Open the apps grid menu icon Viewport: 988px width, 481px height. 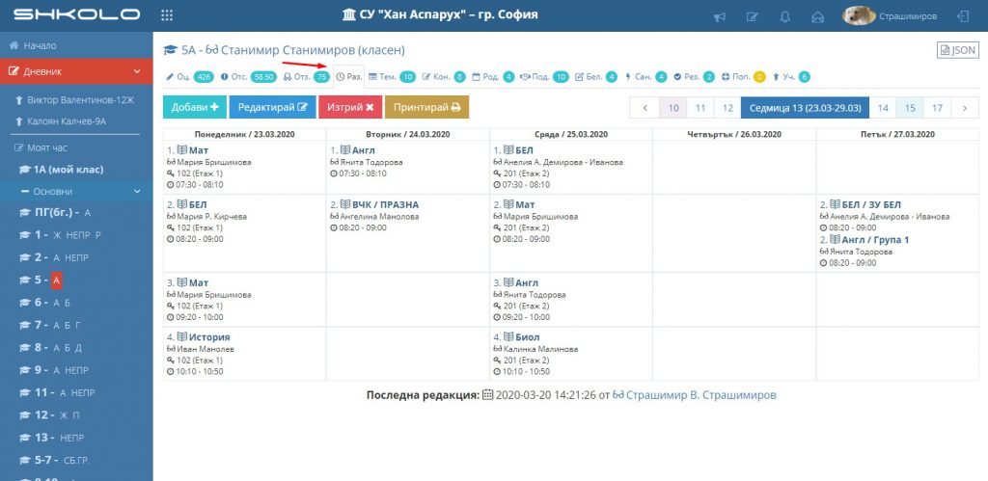point(167,15)
